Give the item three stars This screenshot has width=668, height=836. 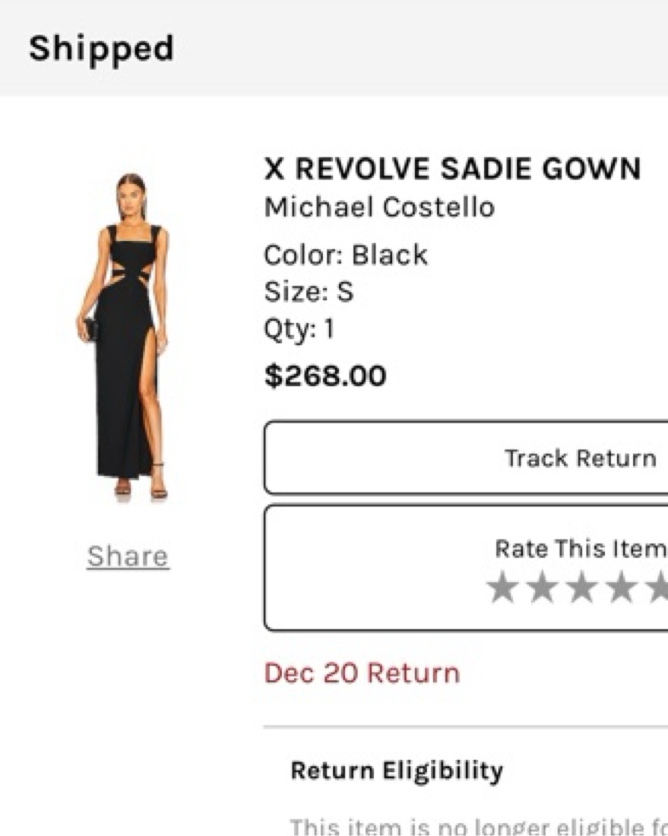[x=582, y=588]
